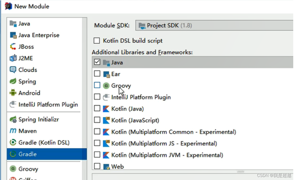The image size is (295, 180).
Task: Click the Android robot icon
Action: click(x=13, y=93)
